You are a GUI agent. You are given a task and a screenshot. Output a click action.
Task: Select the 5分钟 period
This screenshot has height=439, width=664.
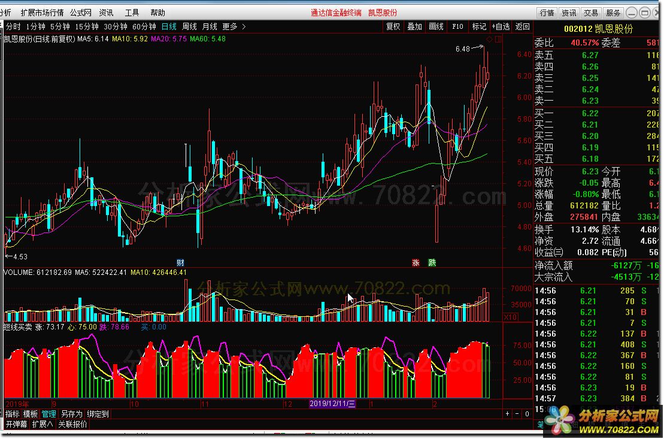coord(60,27)
